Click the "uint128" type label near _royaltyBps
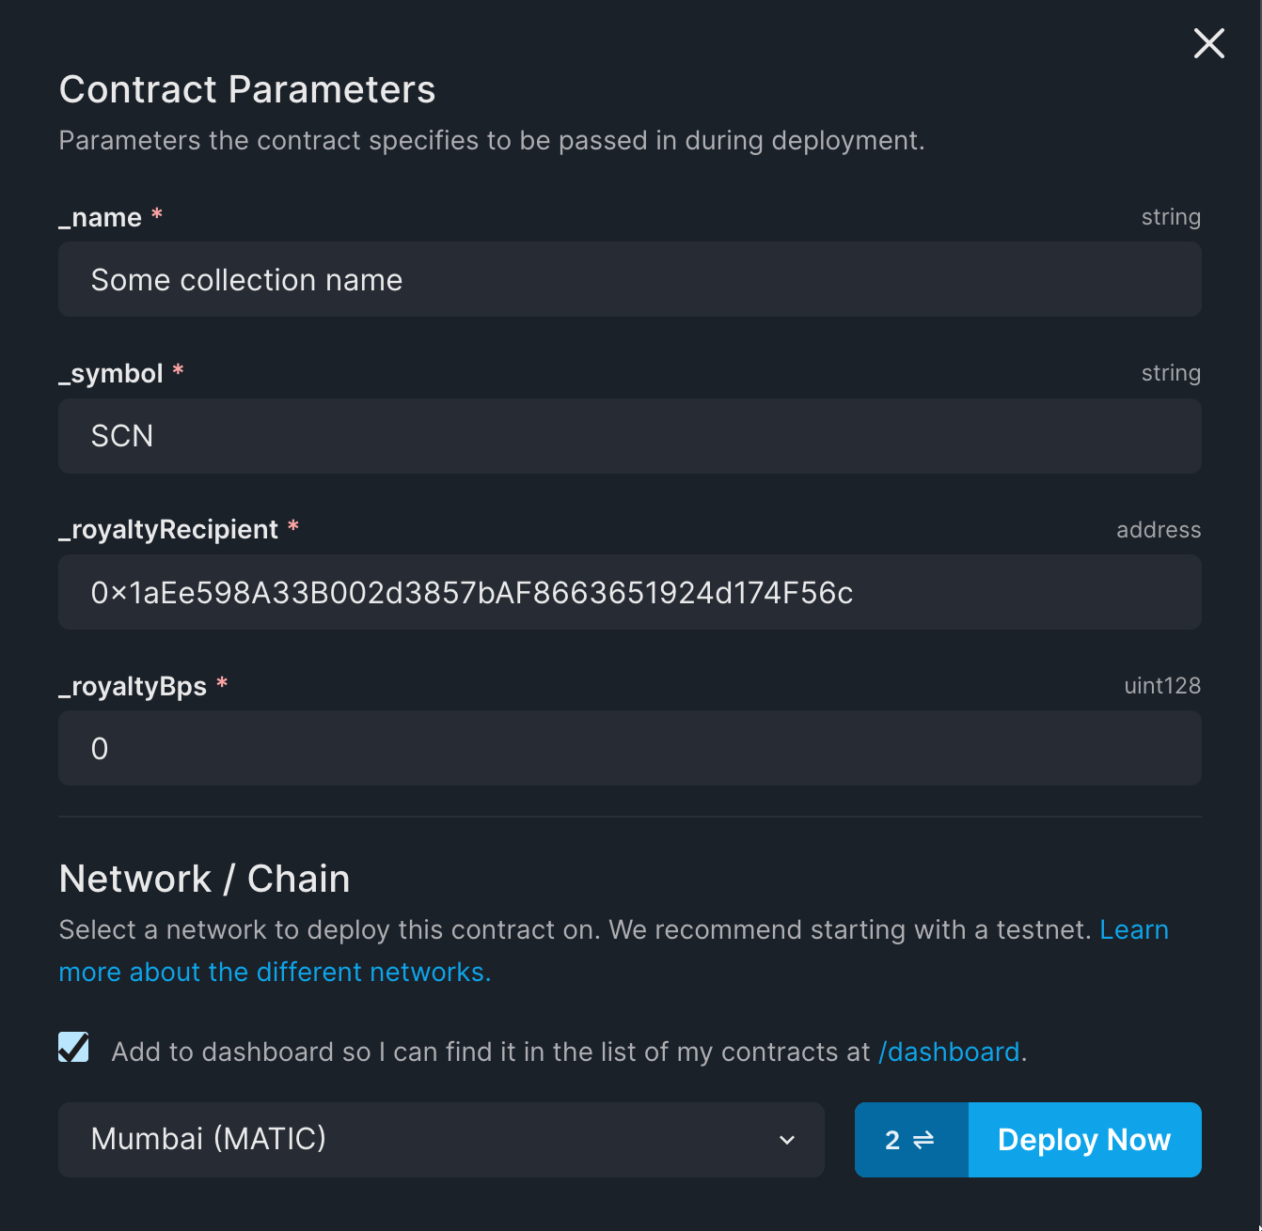 [x=1162, y=686]
